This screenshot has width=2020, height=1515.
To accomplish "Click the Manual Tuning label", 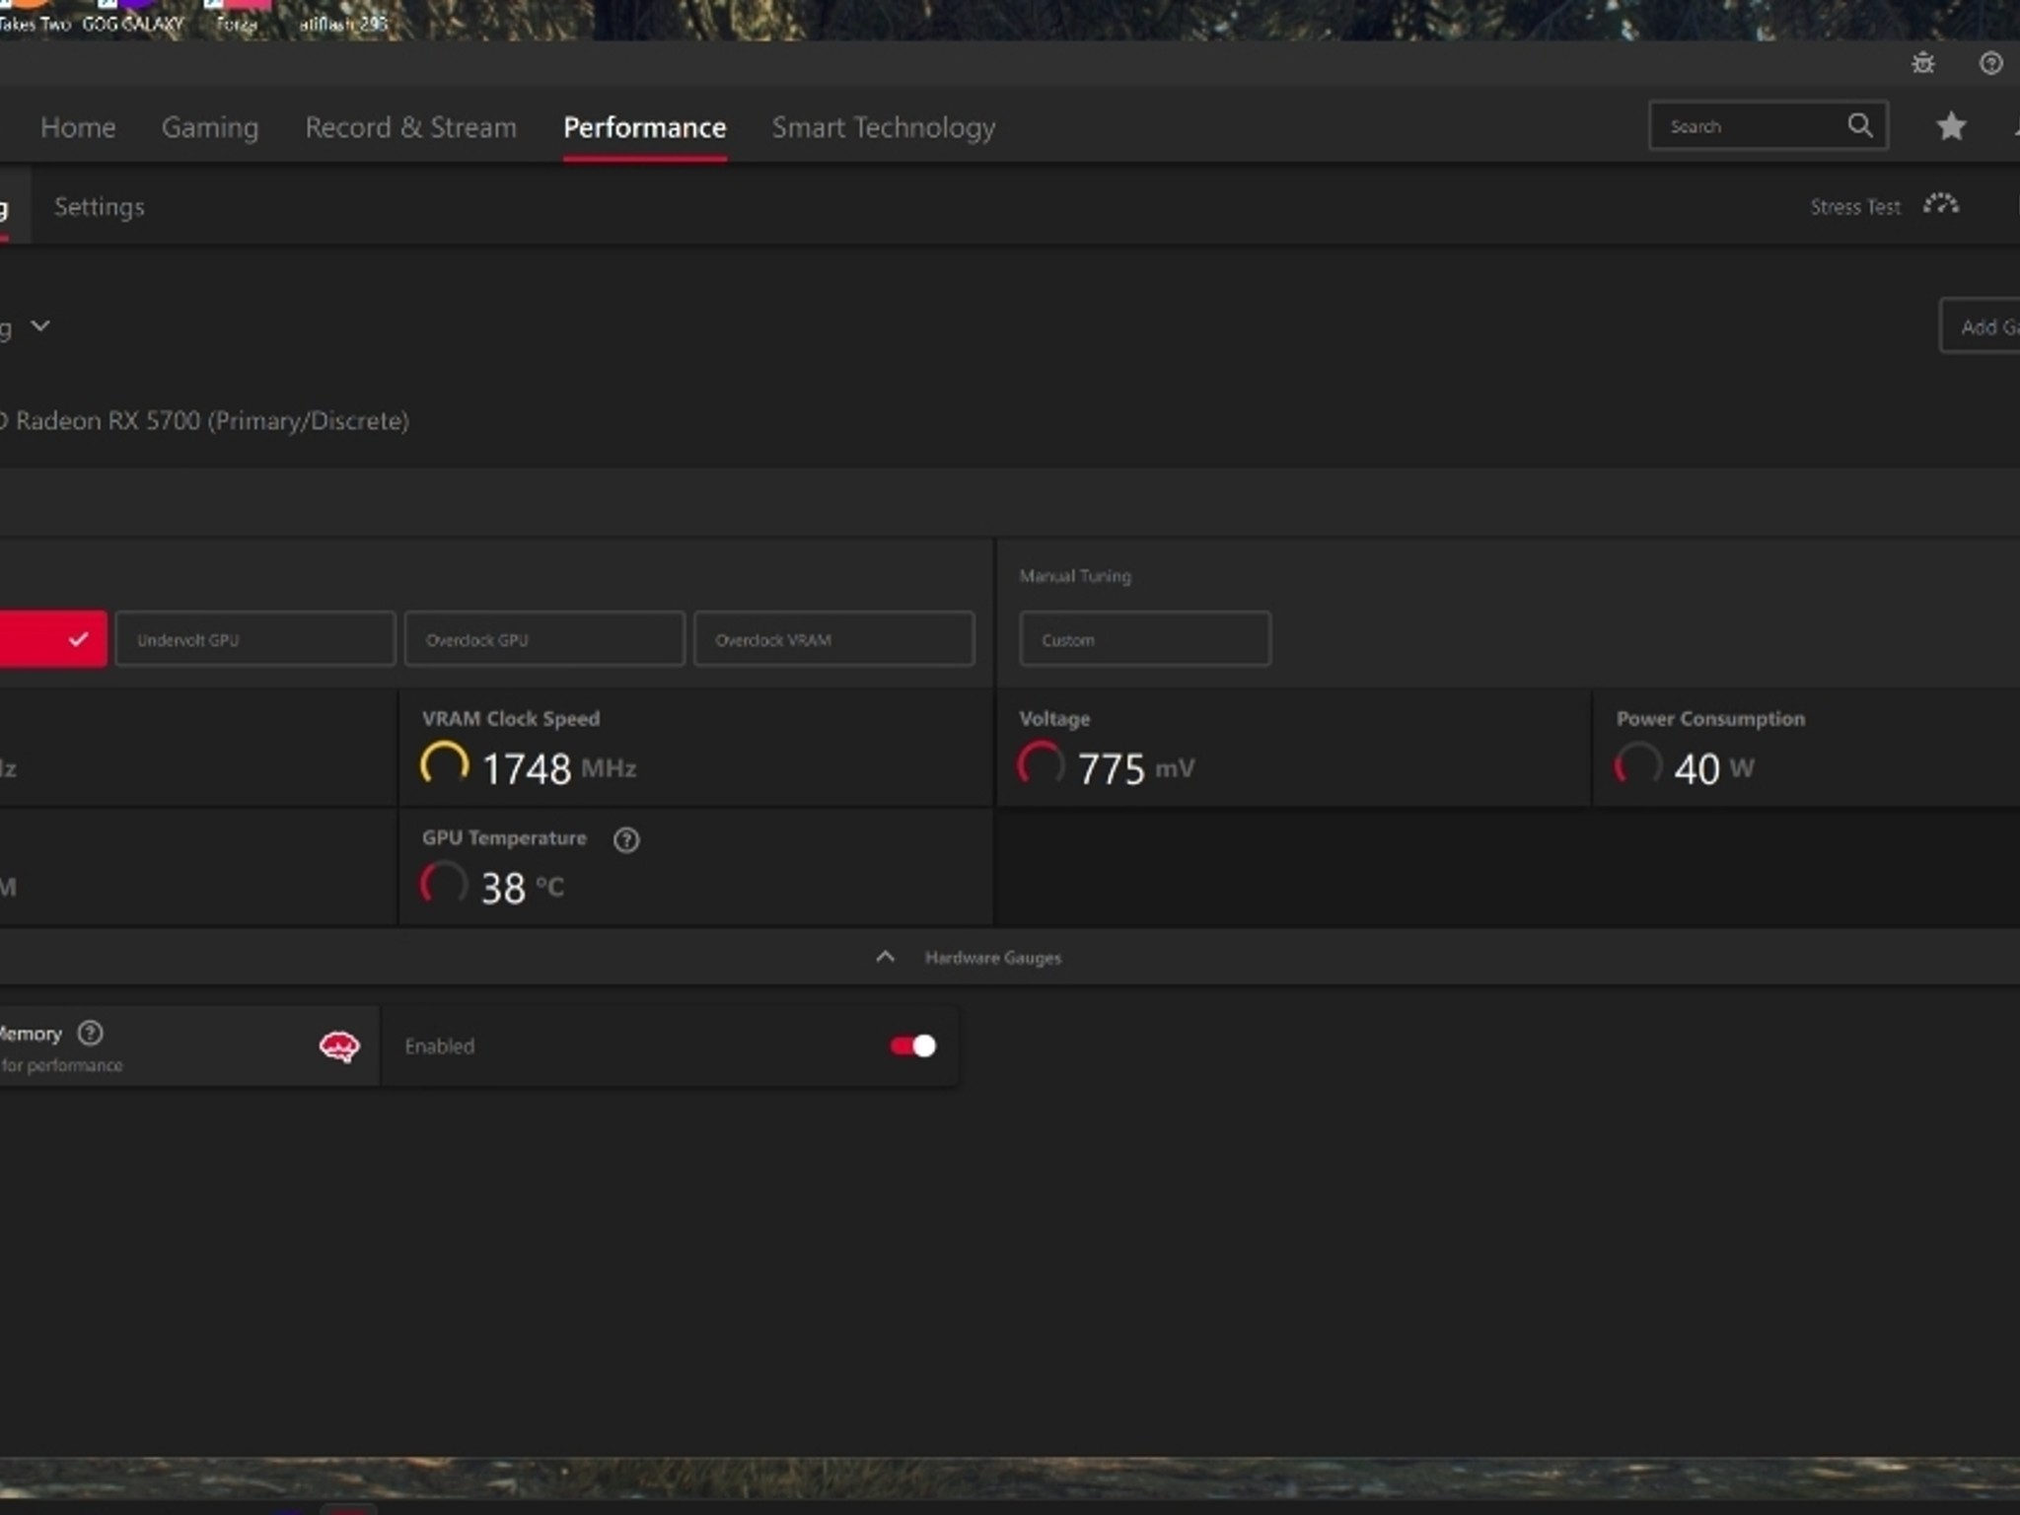I will point(1075,576).
